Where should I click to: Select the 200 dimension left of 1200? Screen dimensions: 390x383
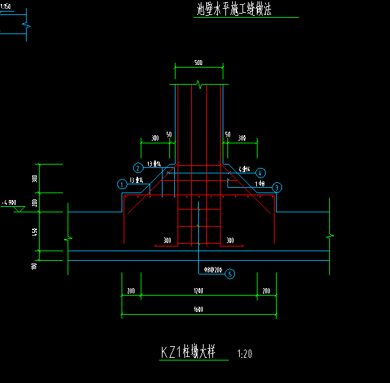coord(131,291)
